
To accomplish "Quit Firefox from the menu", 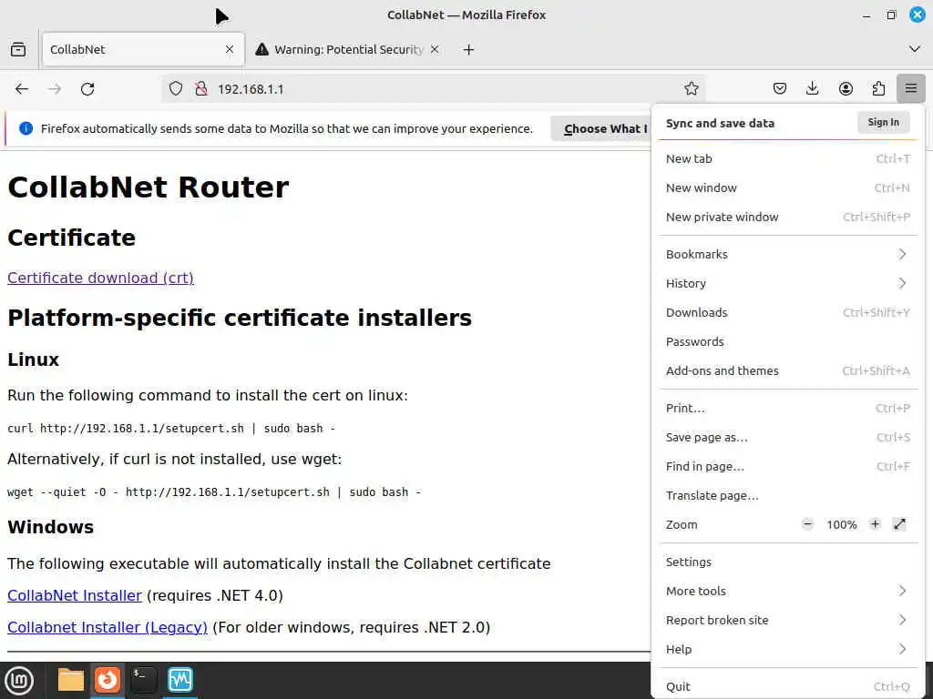I will (x=788, y=686).
